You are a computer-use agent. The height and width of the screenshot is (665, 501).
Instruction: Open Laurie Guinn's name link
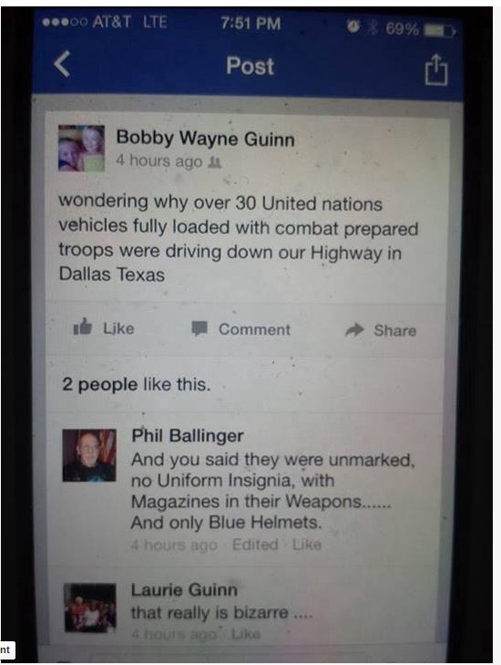click(184, 589)
